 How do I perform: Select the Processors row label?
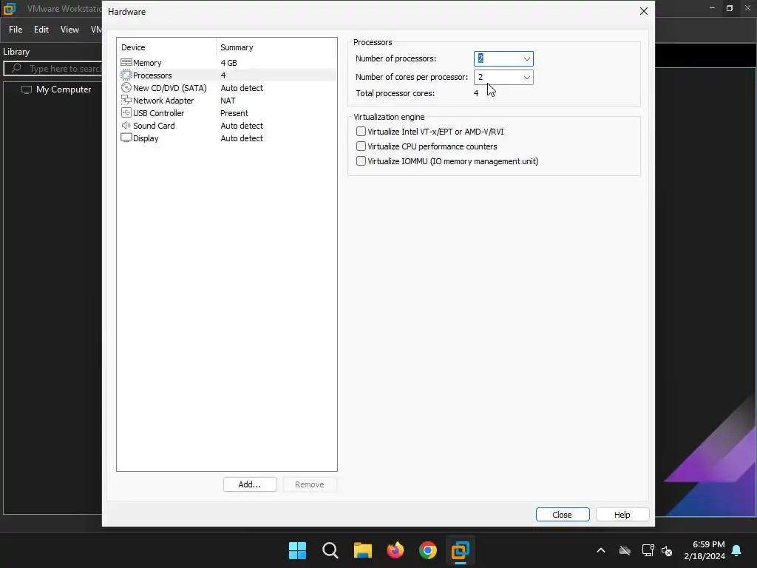pos(152,75)
